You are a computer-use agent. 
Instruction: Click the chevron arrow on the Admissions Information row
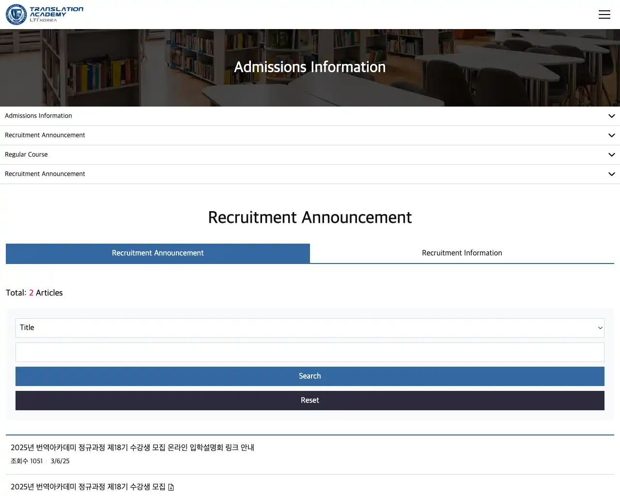[611, 116]
